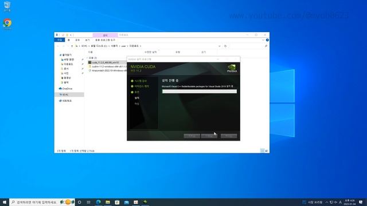Sort by the Type column header

point(178,52)
